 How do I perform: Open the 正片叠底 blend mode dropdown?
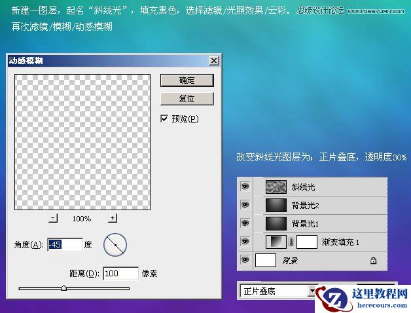[x=312, y=291]
